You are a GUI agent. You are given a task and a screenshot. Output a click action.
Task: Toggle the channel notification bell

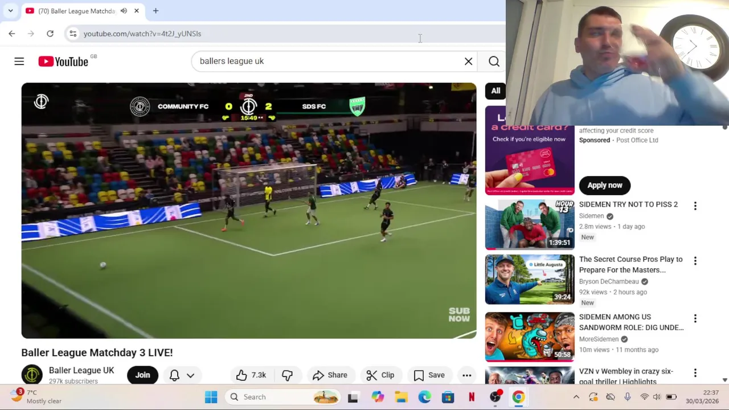click(174, 375)
